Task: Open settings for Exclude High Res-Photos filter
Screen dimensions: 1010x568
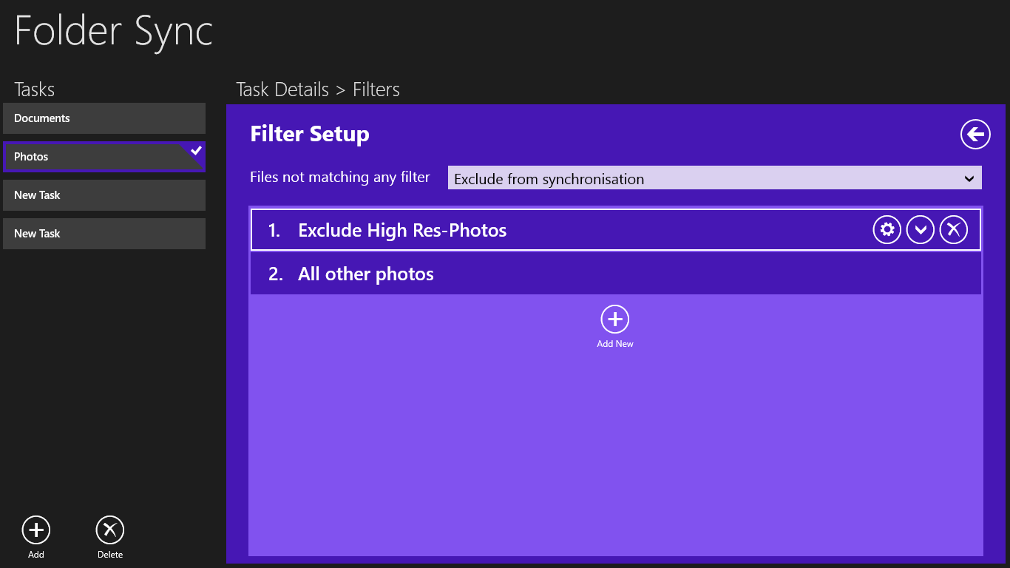Action: click(887, 230)
